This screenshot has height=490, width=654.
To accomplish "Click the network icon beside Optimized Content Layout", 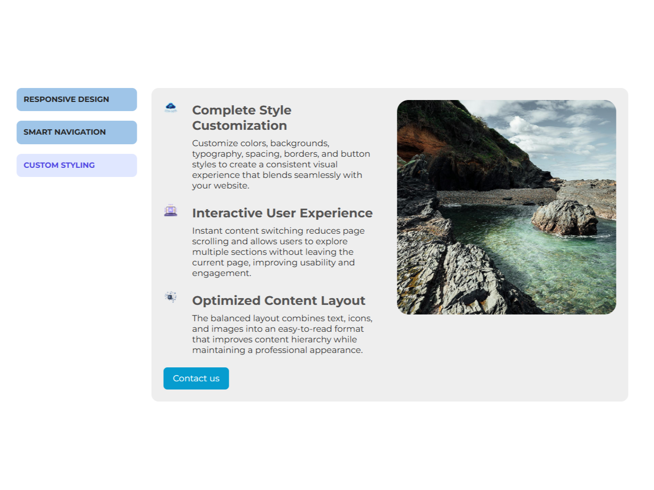I will tap(170, 298).
